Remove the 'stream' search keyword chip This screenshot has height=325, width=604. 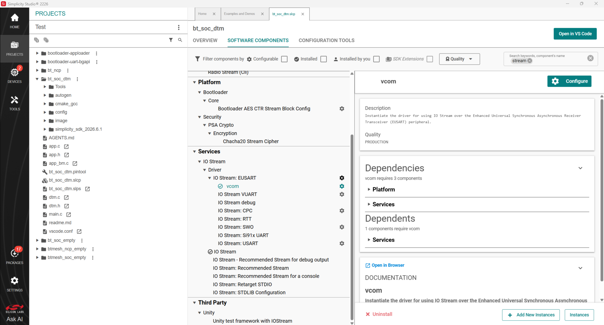[x=530, y=61]
